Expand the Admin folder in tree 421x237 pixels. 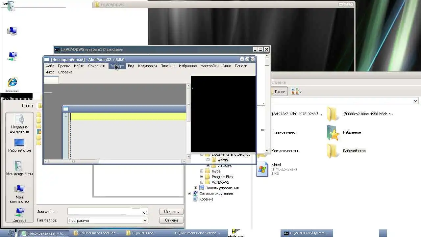(208, 160)
